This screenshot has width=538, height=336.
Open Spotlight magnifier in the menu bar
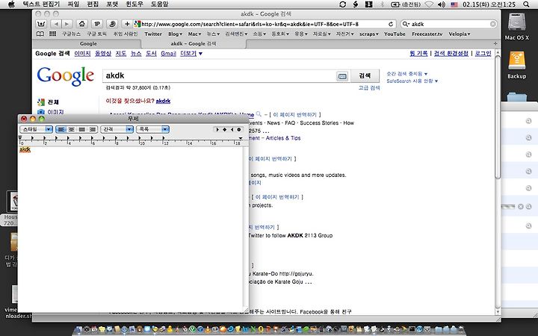coord(526,4)
